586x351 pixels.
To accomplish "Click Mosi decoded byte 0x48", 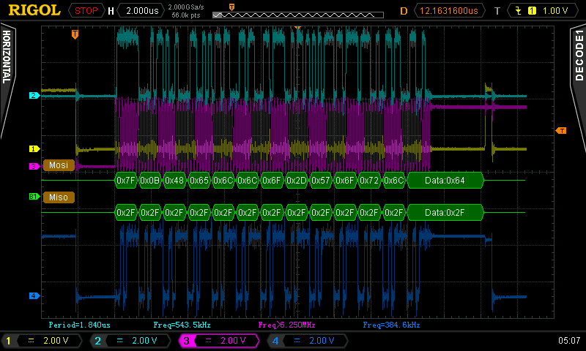I will point(174,181).
